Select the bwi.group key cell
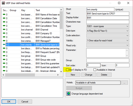The width and height of the screenshot is (133, 106). pyautogui.click(x=27, y=56)
